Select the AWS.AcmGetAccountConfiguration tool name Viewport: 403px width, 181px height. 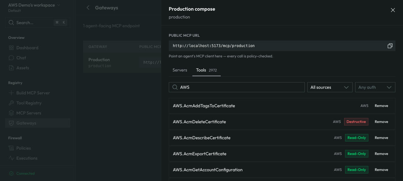[207, 170]
